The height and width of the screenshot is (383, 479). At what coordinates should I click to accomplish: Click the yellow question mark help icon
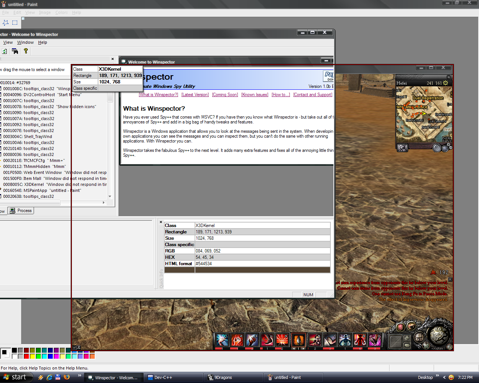pos(26,51)
